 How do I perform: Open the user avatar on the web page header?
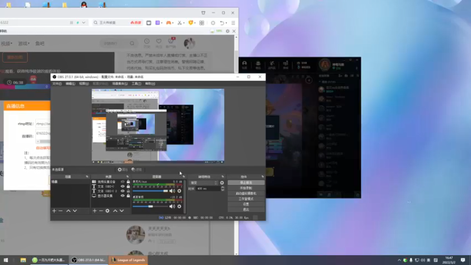pyautogui.click(x=189, y=43)
